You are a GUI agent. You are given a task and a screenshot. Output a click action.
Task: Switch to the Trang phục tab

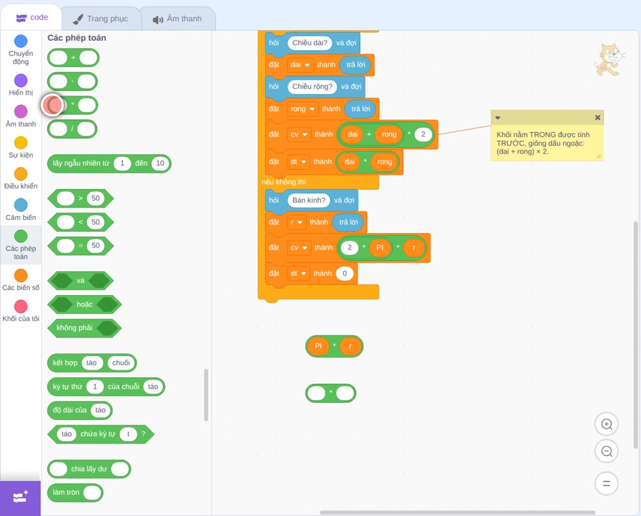click(x=101, y=19)
